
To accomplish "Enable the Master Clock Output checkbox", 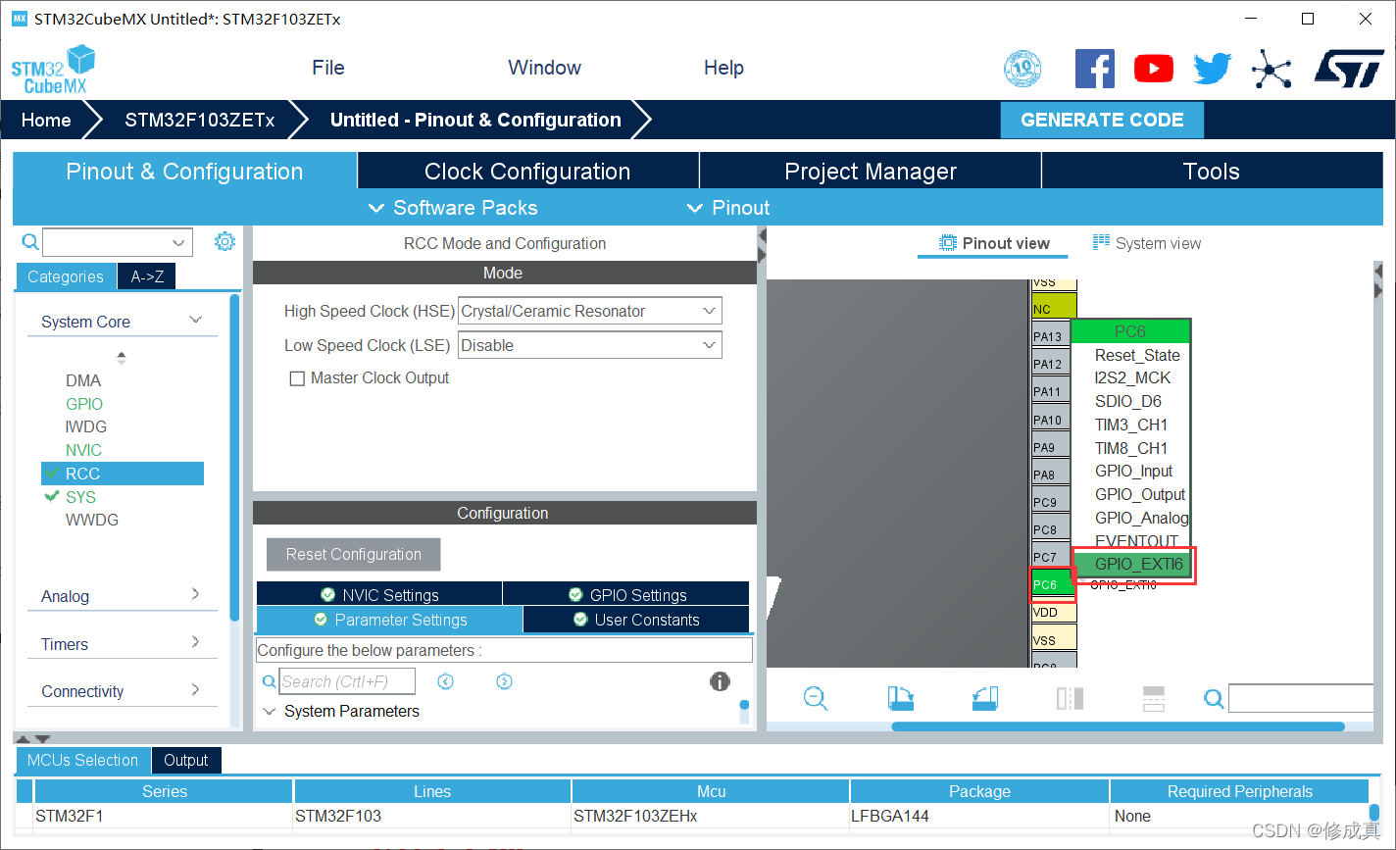I will 297,378.
